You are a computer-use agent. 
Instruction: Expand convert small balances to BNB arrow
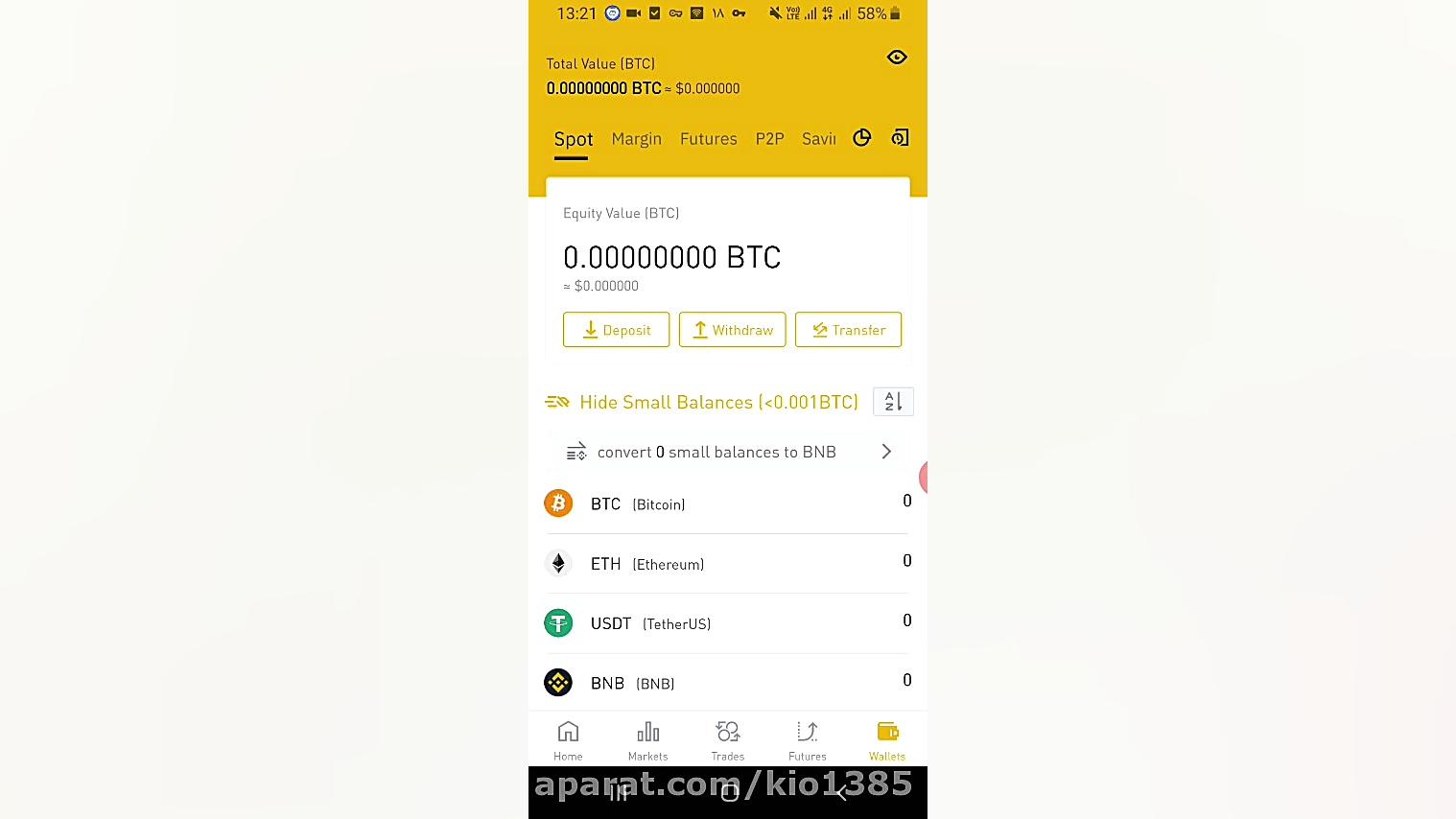(x=886, y=452)
